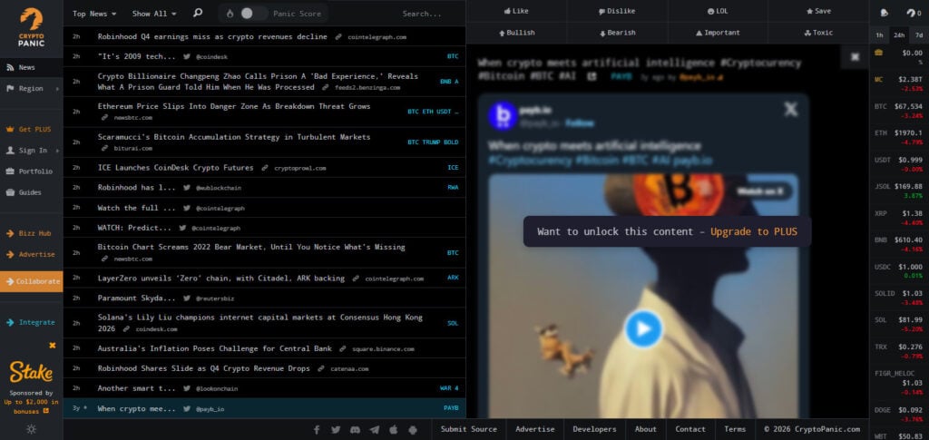Open the Apple app footer icon
The image size is (929, 440).
click(x=394, y=429)
